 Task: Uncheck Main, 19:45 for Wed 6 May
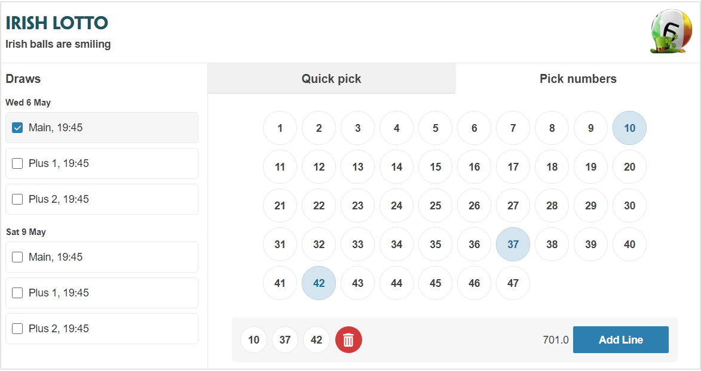click(x=17, y=127)
